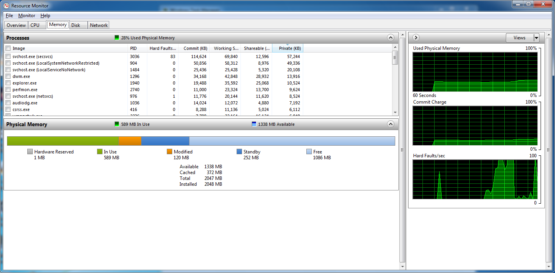
Task: Sort by Hard Faults column header
Action: click(163, 48)
